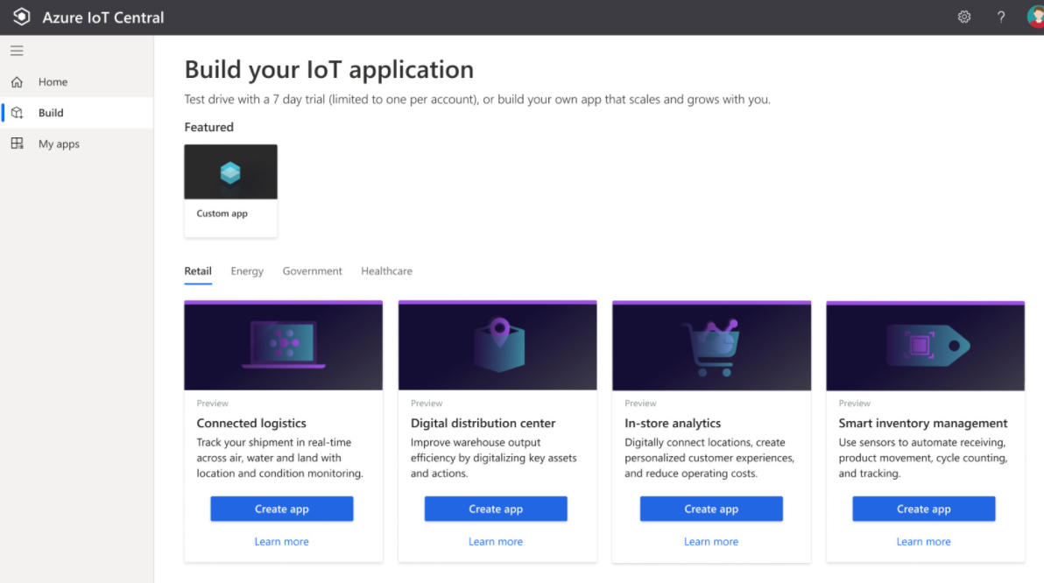Image resolution: width=1044 pixels, height=583 pixels.
Task: Open the Custom app tile
Action: click(230, 190)
